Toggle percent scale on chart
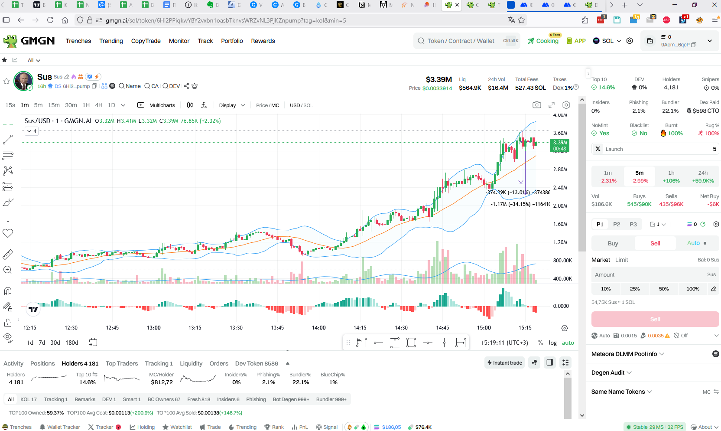 [x=540, y=343]
